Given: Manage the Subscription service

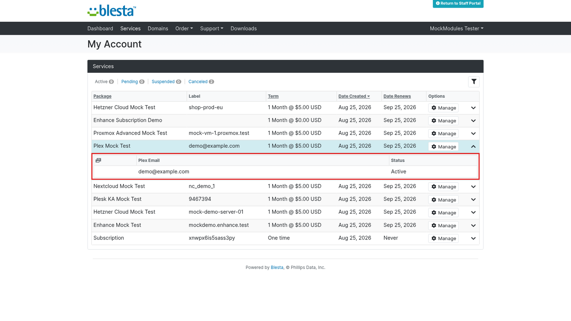Looking at the screenshot, I should [443, 238].
